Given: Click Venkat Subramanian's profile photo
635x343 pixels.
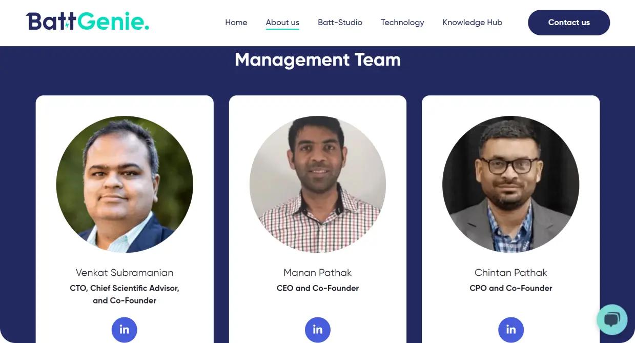Looking at the screenshot, I should 125,184.
